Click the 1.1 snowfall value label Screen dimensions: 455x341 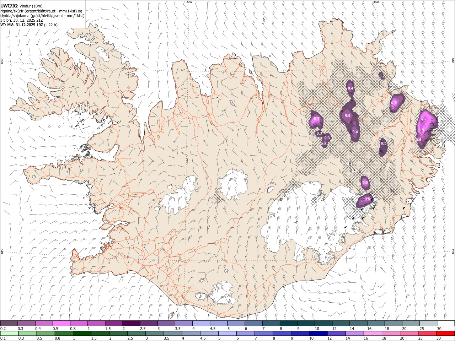click(424, 120)
